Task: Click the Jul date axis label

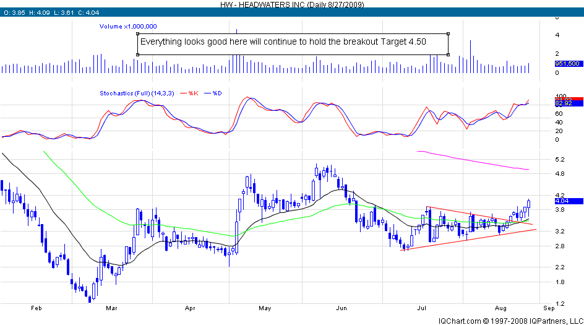Action: 422,308
